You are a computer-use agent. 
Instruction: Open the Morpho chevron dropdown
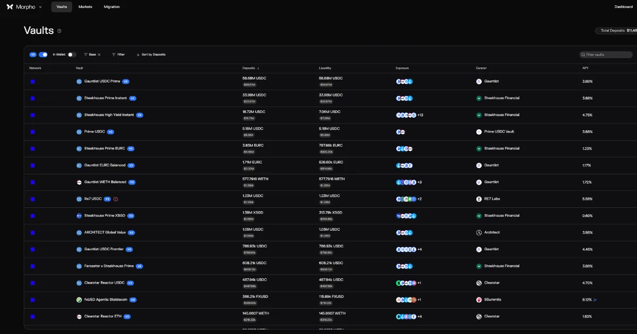point(40,6)
